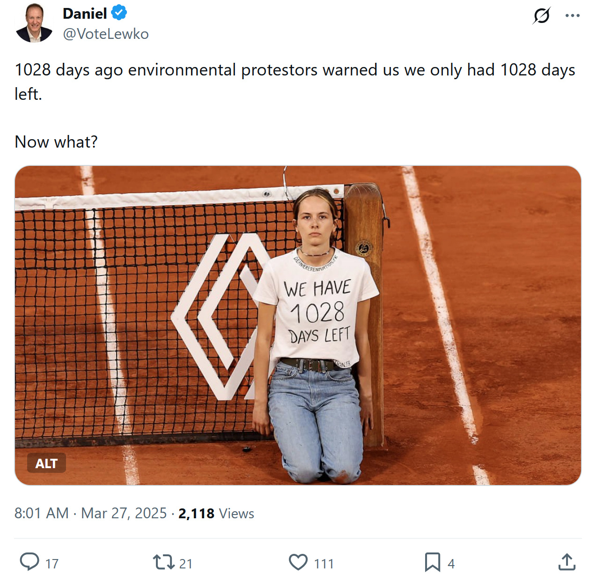Like the tweet with the heart icon
Image resolution: width=596 pixels, height=582 pixels.
pyautogui.click(x=298, y=562)
